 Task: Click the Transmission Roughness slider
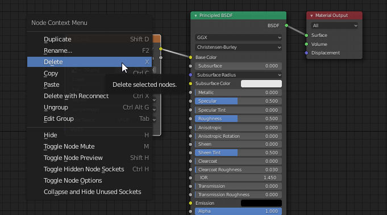(x=239, y=195)
